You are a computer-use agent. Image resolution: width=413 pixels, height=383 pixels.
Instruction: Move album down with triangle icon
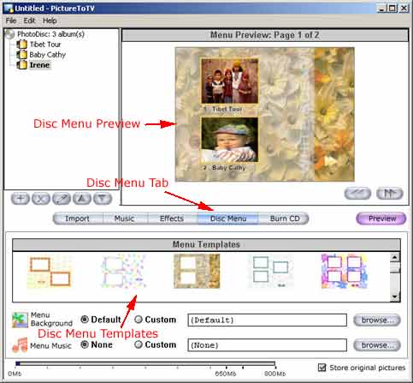103,199
